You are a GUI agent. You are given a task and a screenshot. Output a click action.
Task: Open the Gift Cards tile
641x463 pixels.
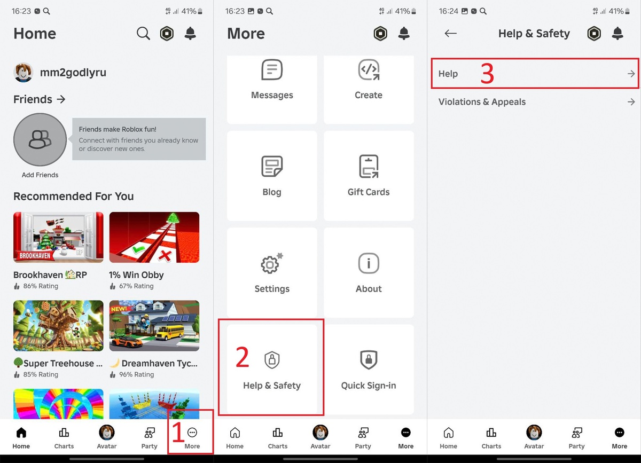pos(369,176)
